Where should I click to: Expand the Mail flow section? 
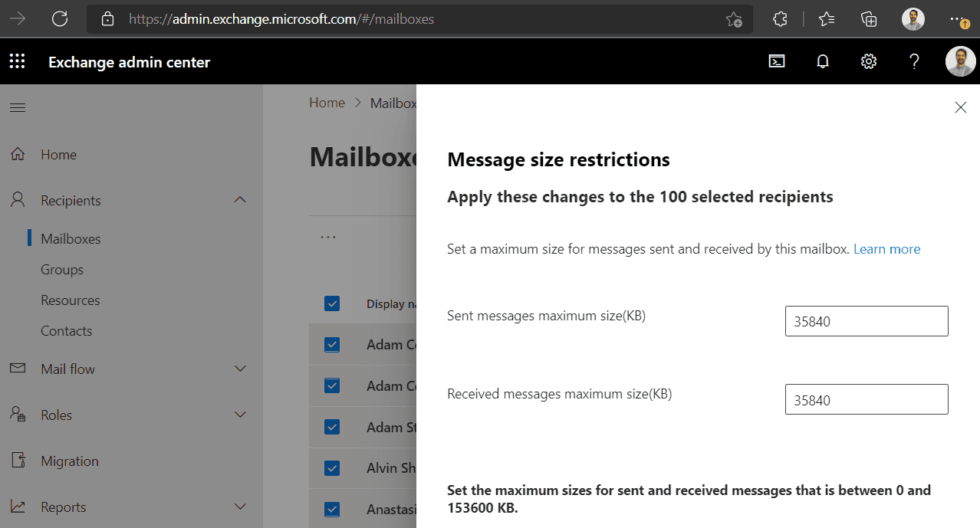240,369
